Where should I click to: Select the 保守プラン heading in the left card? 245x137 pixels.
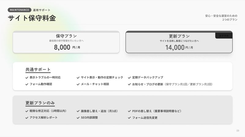pyautogui.click(x=66, y=36)
